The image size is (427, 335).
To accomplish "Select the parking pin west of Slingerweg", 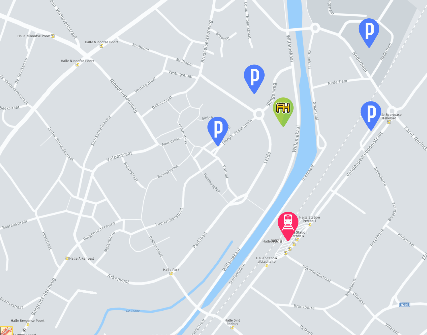I will pyautogui.click(x=254, y=79).
